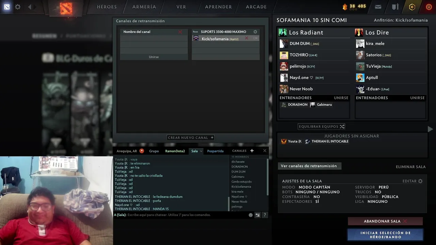Open the ARMERÍA menu
The width and height of the screenshot is (436, 245).
coord(144,7)
